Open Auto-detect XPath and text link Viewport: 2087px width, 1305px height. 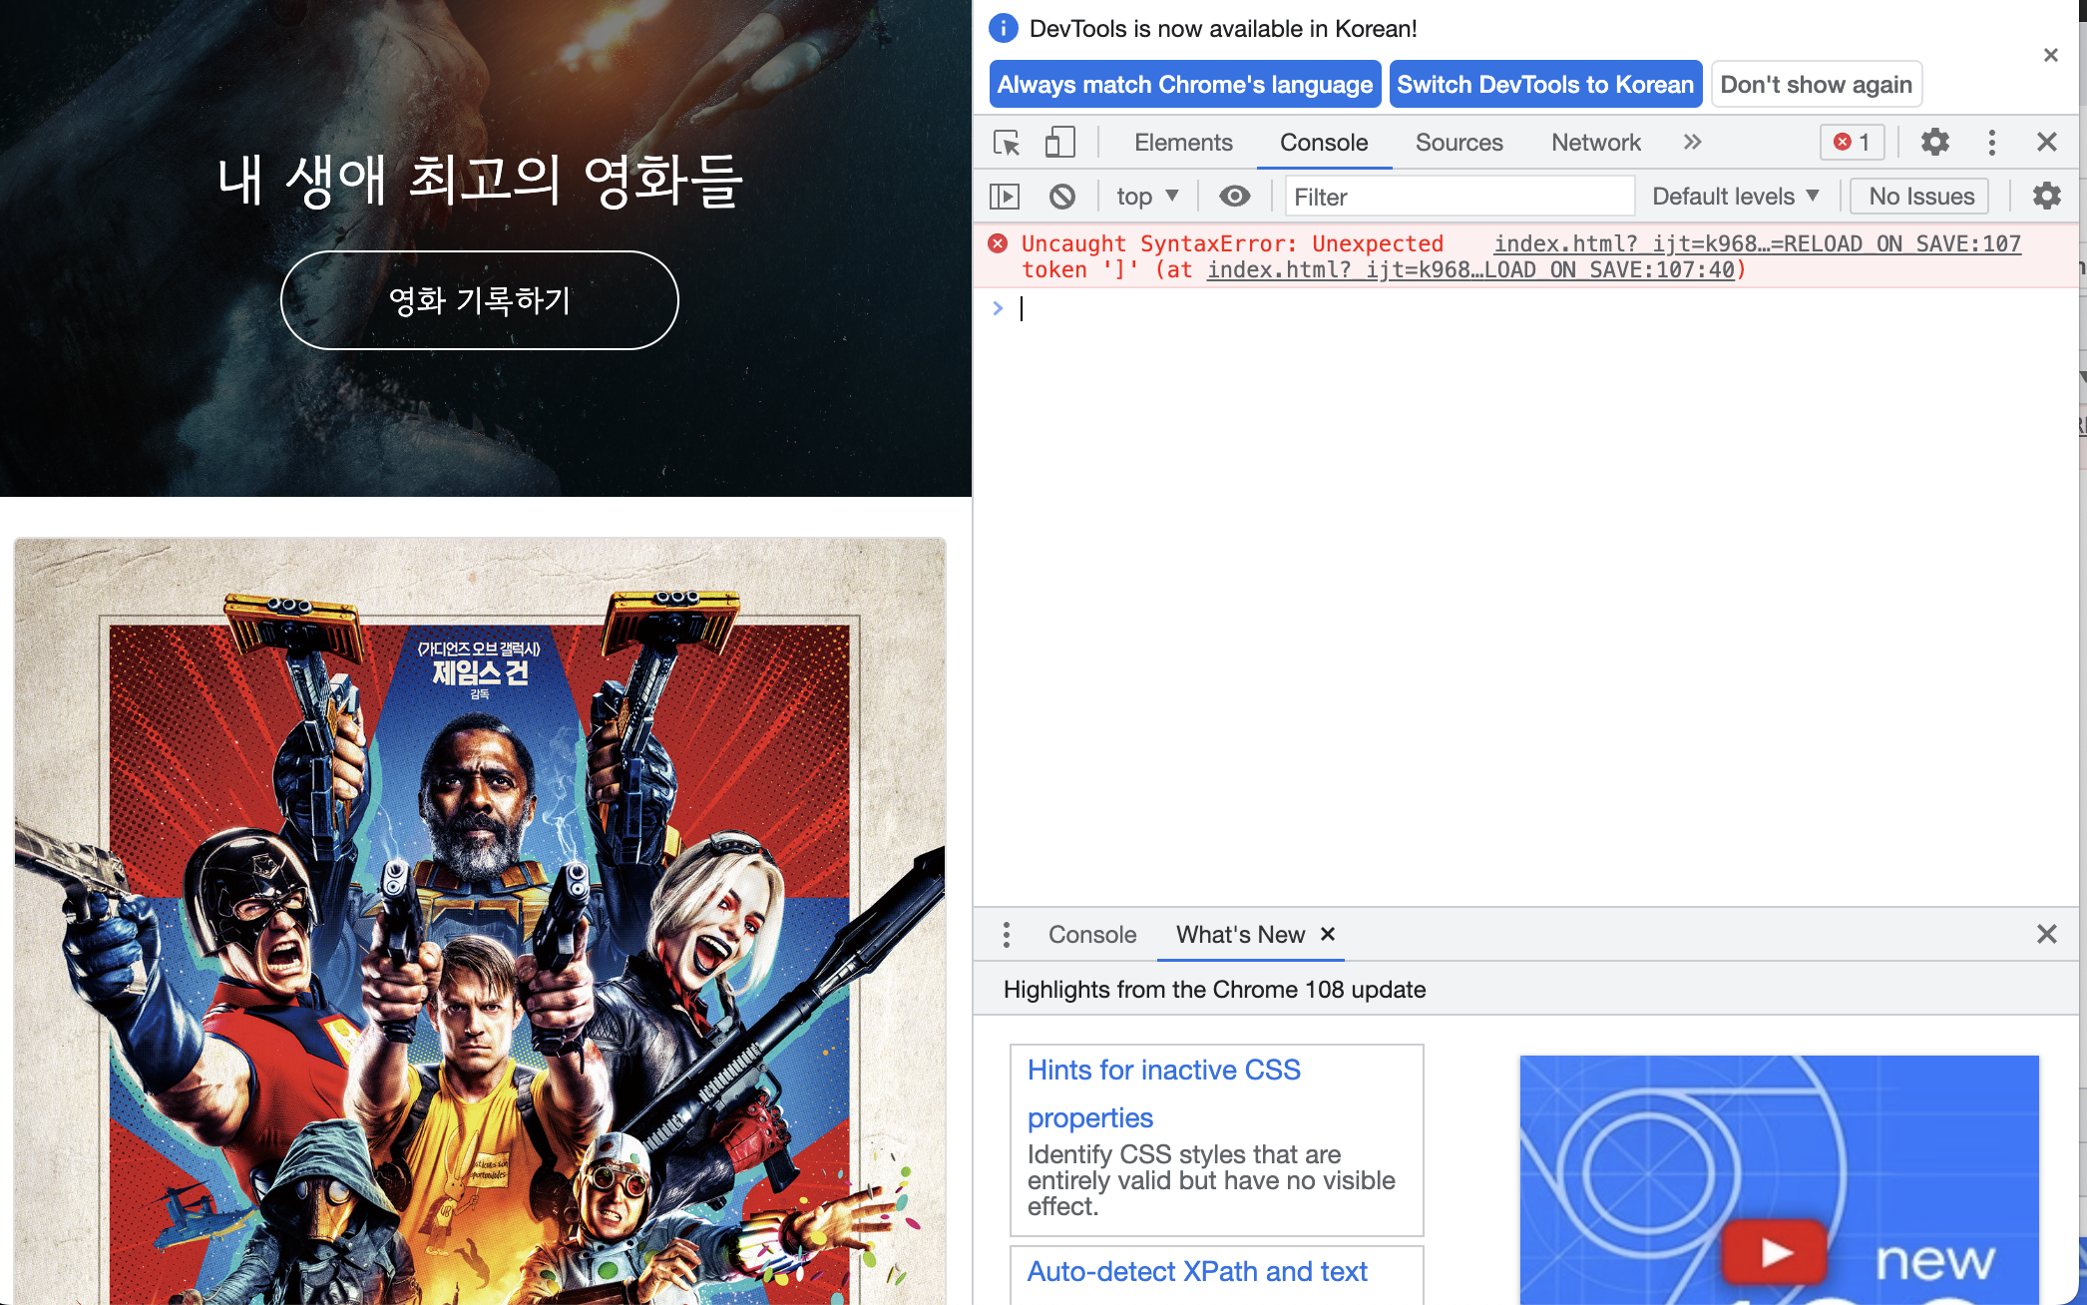pyautogui.click(x=1197, y=1272)
